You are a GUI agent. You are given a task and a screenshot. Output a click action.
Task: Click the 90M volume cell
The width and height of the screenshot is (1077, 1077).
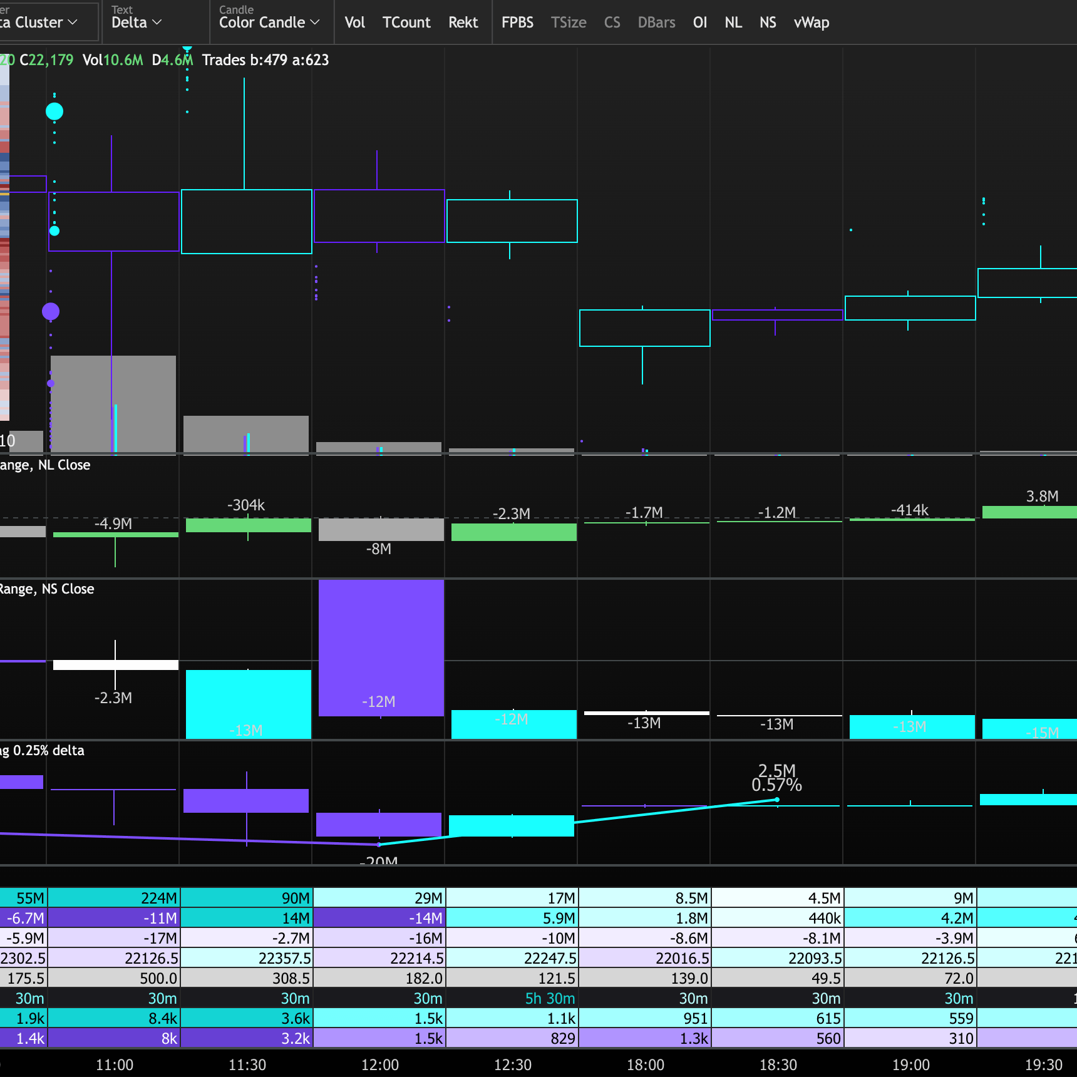pos(246,898)
